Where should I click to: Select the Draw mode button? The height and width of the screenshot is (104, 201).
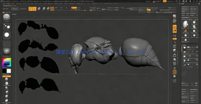(34, 9)
